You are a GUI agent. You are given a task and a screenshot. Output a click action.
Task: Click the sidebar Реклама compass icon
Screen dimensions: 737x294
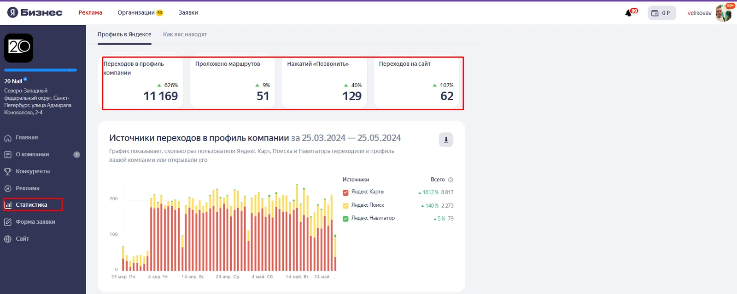pos(8,188)
